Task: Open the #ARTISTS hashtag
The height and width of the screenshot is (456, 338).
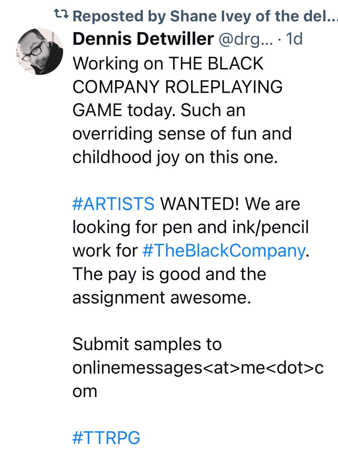Action: (114, 204)
